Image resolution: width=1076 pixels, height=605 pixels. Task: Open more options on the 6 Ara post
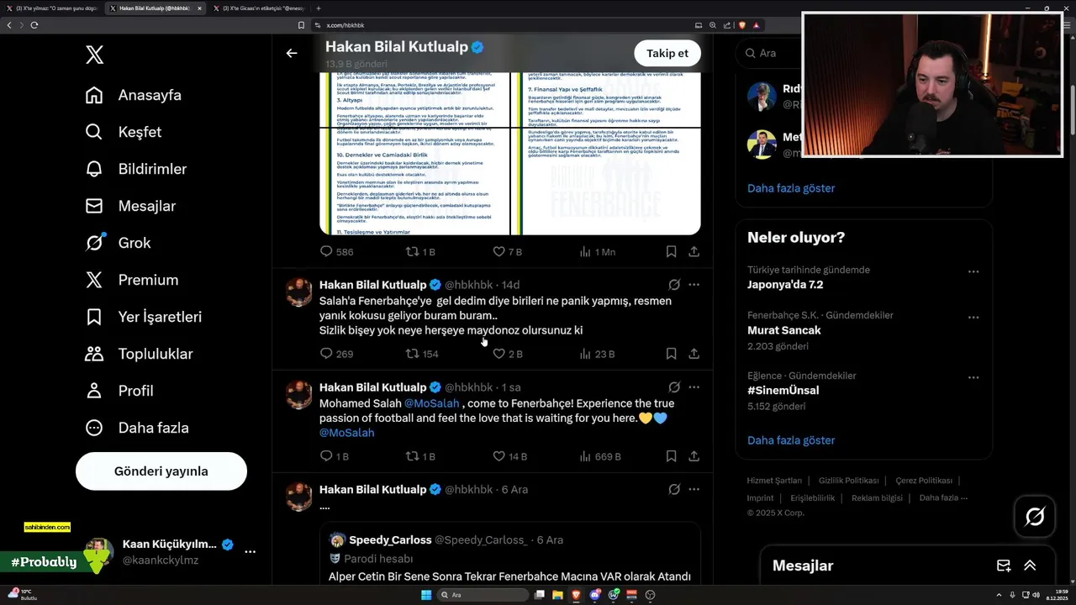(694, 489)
